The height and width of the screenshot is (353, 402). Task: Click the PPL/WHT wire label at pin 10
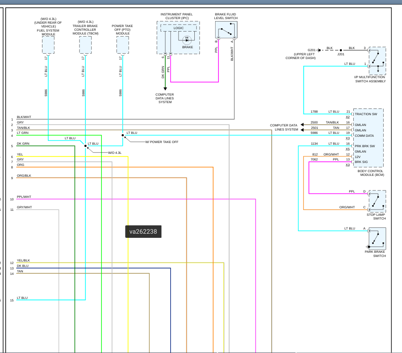click(24, 197)
